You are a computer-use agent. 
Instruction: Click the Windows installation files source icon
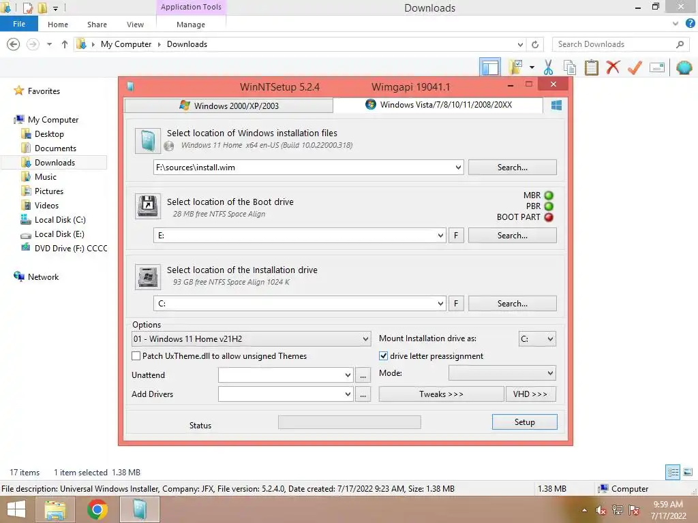coord(148,141)
